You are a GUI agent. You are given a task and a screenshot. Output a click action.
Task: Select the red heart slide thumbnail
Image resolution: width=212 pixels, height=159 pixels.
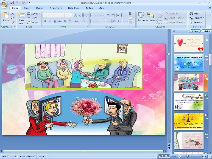[x=189, y=43]
